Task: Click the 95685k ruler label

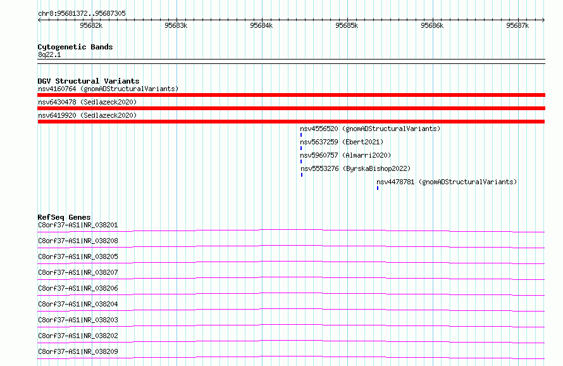Action: click(347, 25)
